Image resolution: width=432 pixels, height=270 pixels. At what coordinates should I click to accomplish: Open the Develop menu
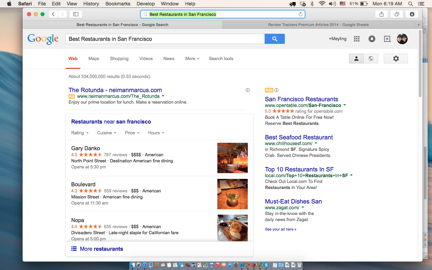[x=146, y=4]
